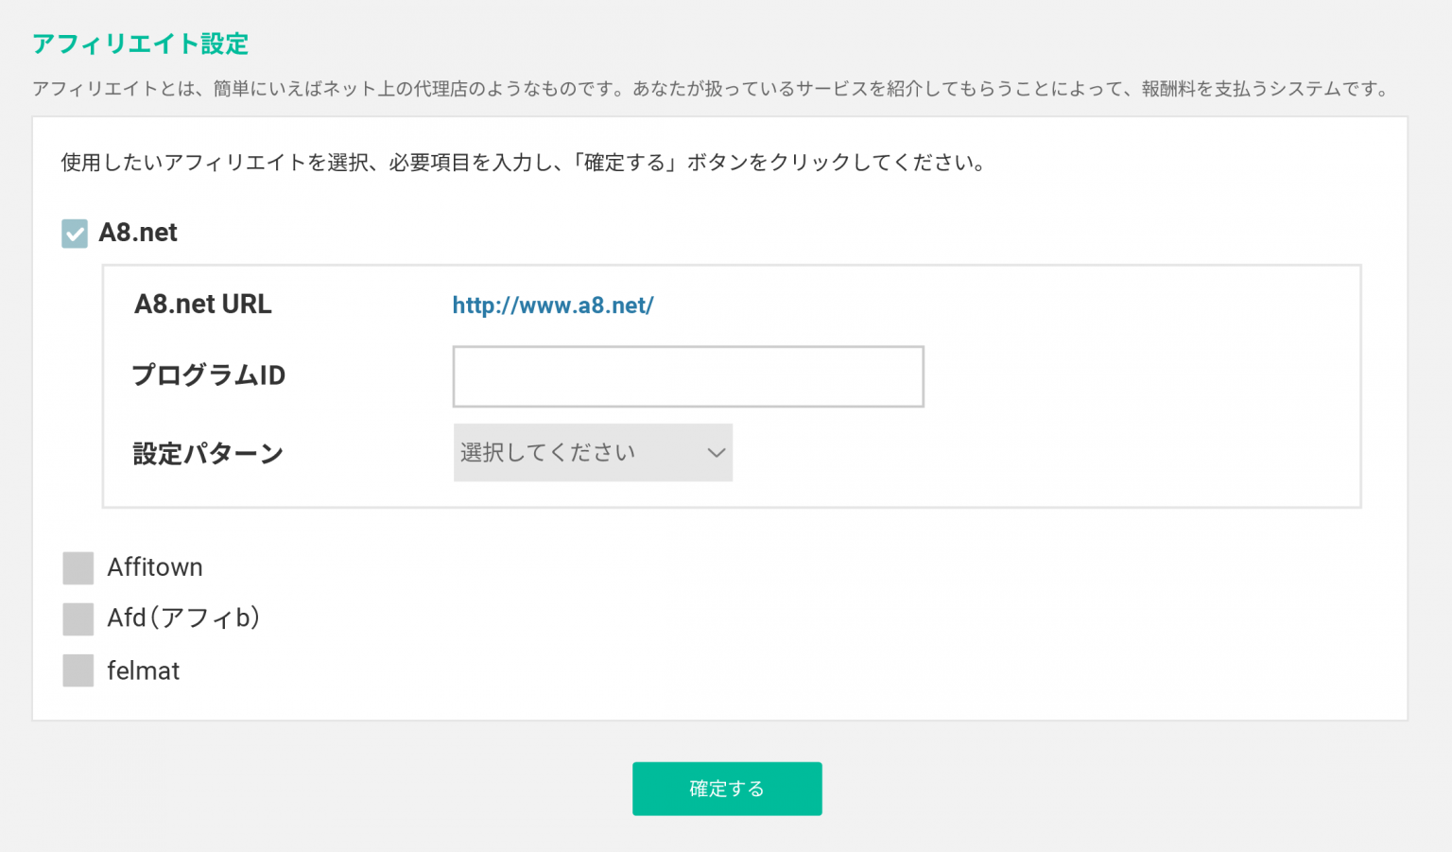Click the プログラムID field label
Image resolution: width=1452 pixels, height=852 pixels.
pyautogui.click(x=209, y=375)
